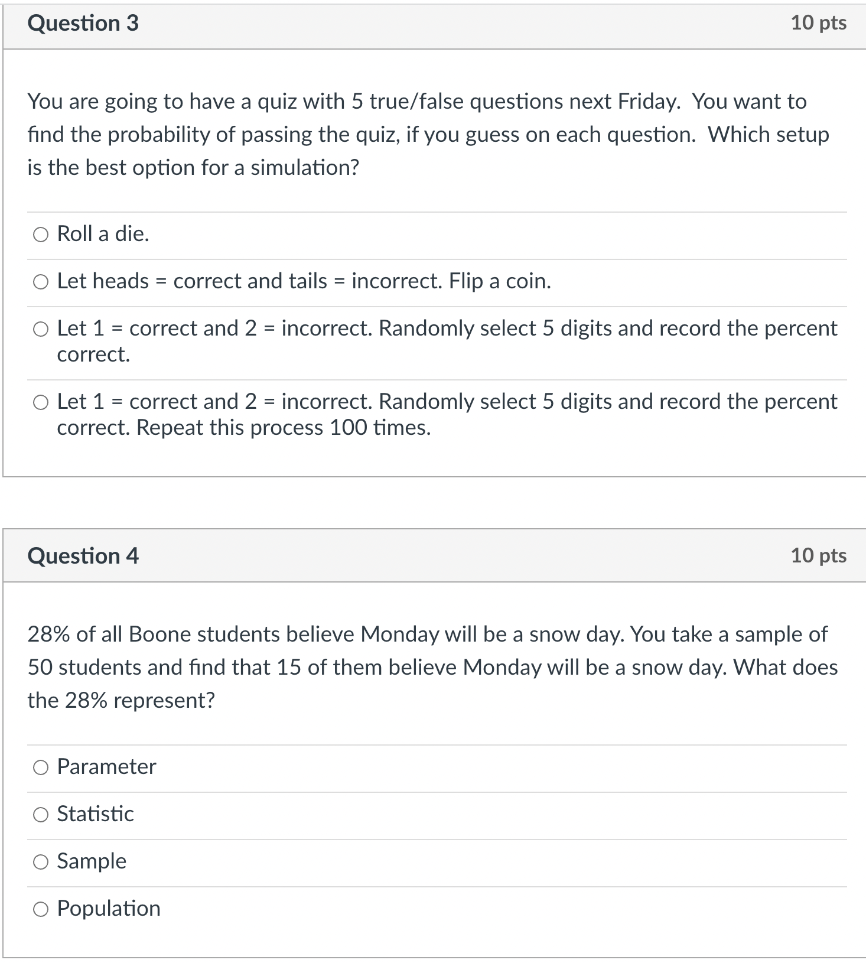Click Question 3's '10 pts' label
866x963 pixels.
pyautogui.click(x=818, y=23)
